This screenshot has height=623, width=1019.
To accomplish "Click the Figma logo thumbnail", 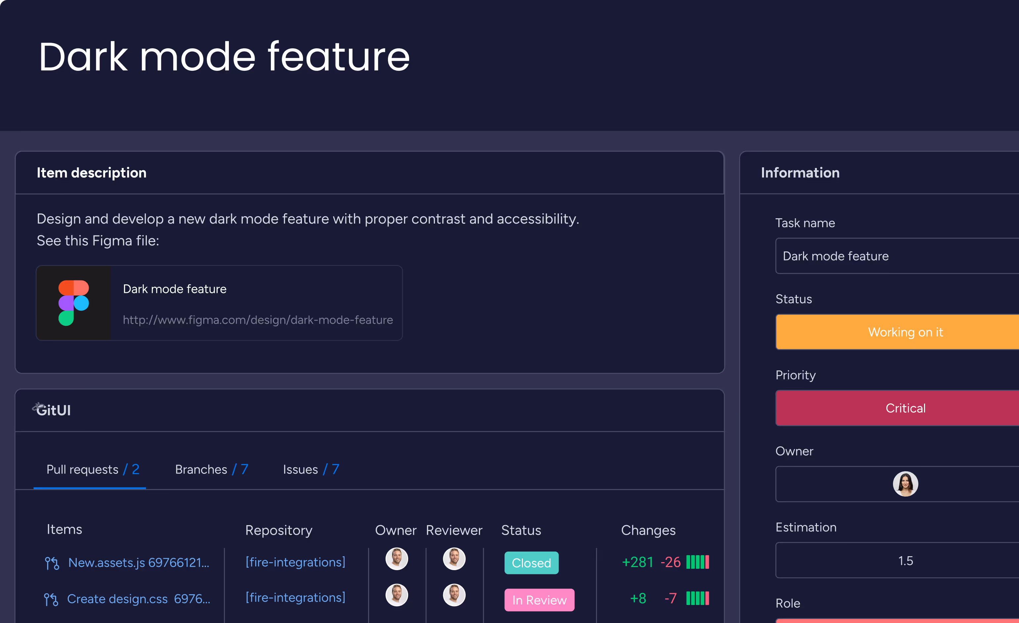I will pyautogui.click(x=74, y=303).
